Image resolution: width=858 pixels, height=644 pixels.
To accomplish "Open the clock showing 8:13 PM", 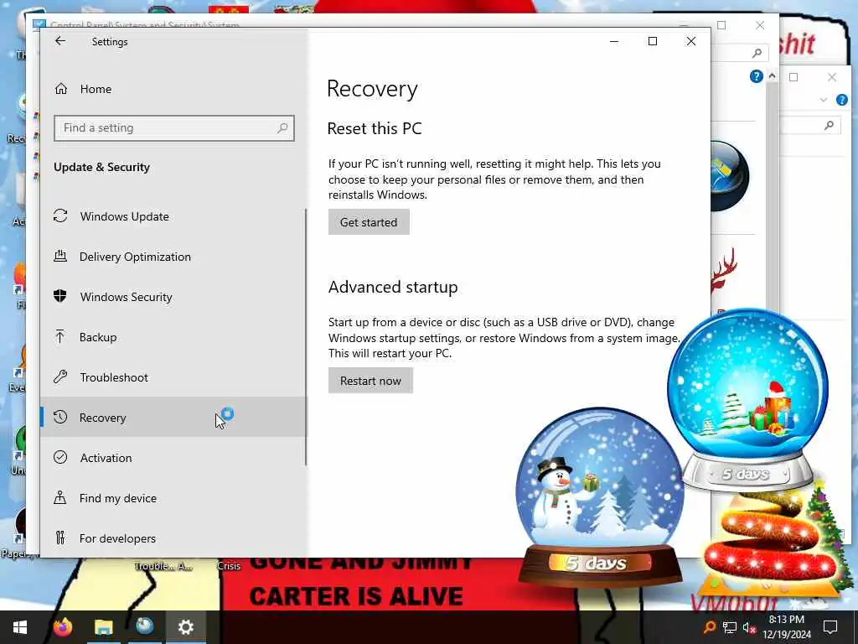I will (786, 627).
